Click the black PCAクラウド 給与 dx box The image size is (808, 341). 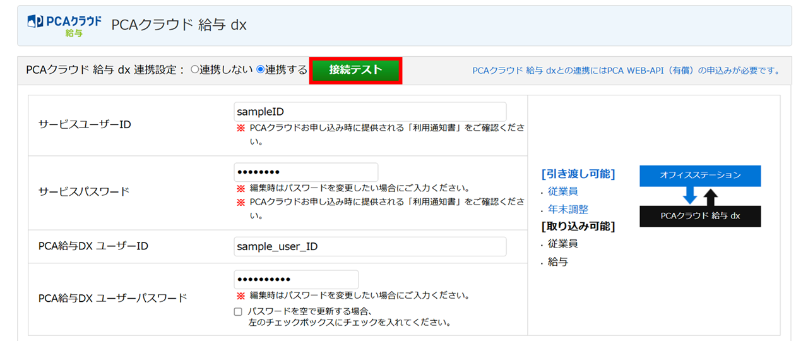pos(700,216)
